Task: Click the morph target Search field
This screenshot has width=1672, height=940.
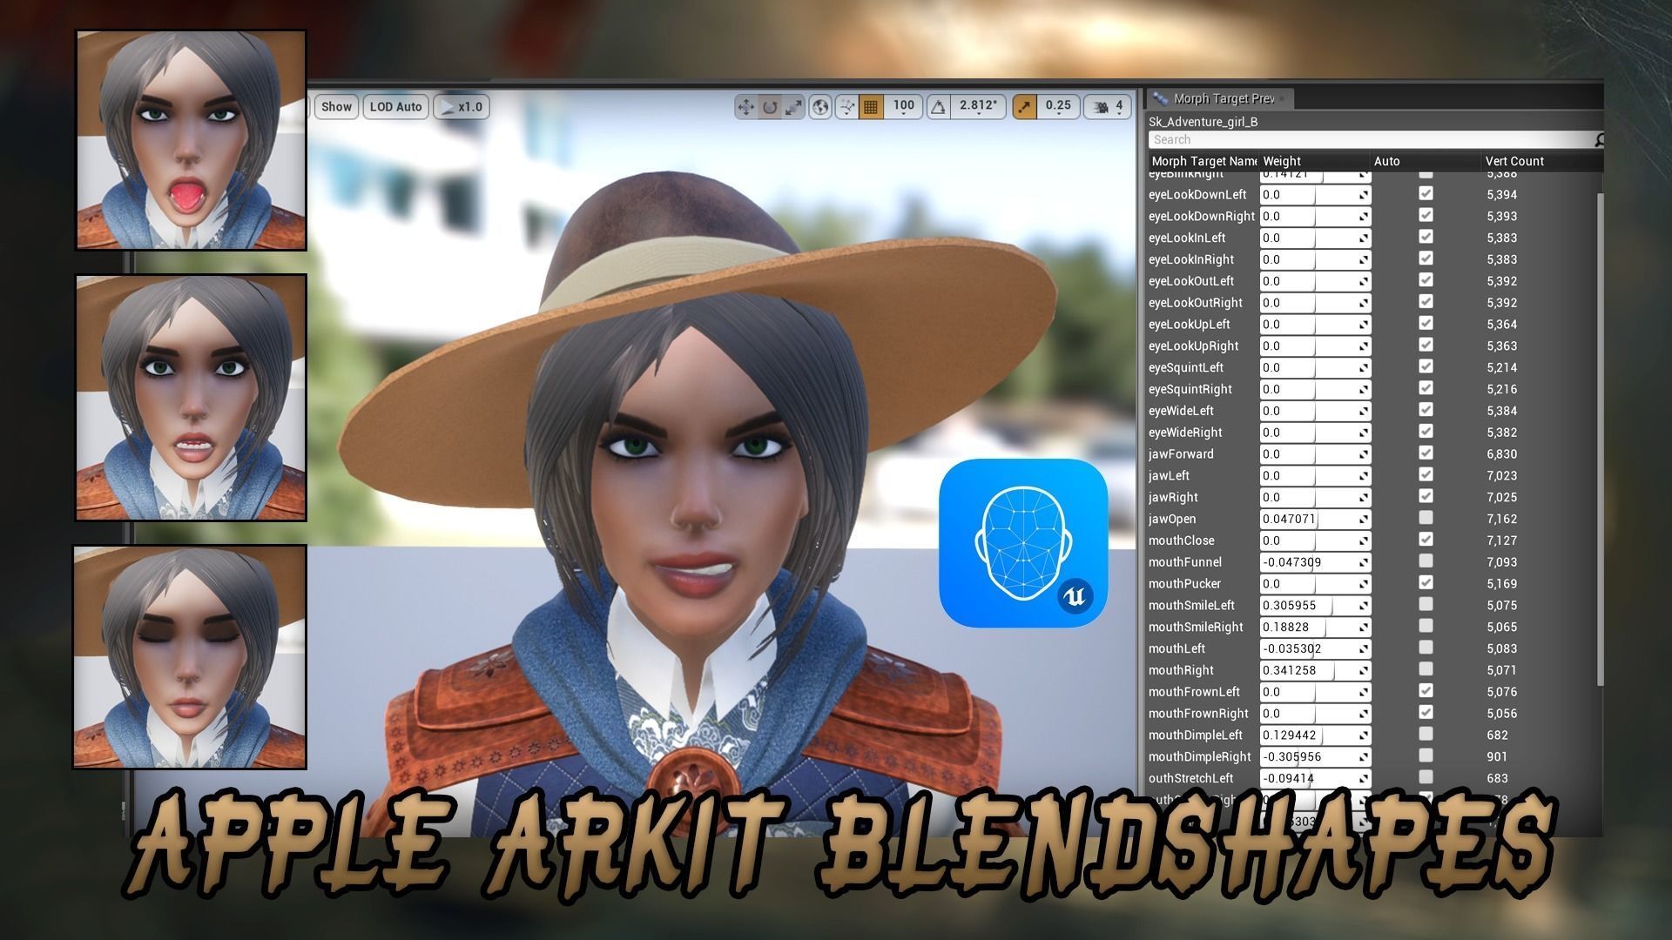Action: tap(1367, 139)
